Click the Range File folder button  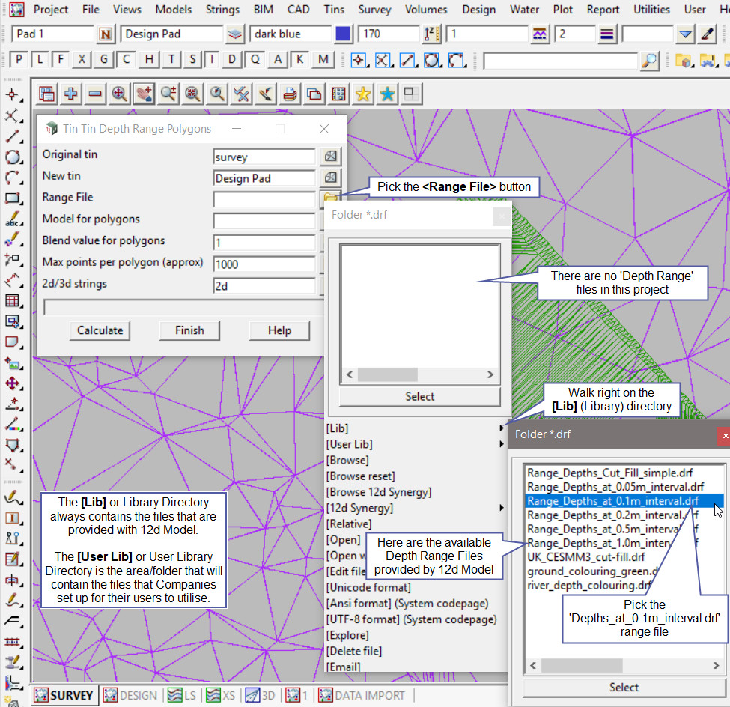pos(330,198)
